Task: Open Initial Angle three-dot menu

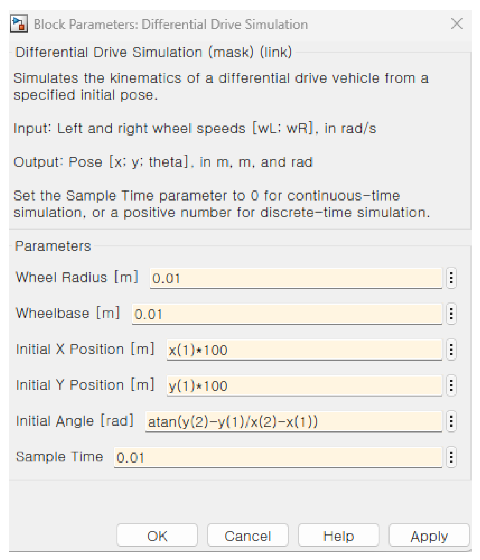Action: point(451,421)
